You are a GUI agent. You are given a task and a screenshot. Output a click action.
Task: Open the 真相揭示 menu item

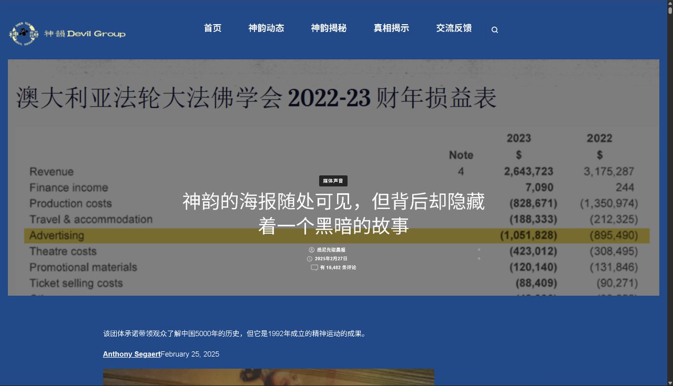(391, 28)
